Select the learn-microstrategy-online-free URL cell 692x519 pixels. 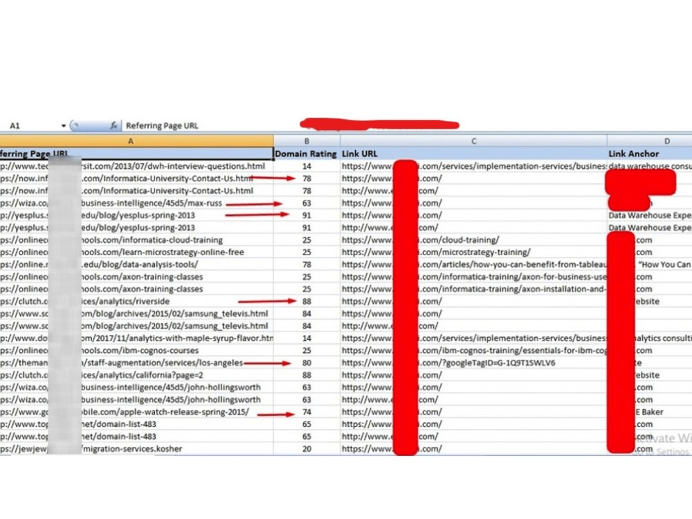tap(136, 253)
